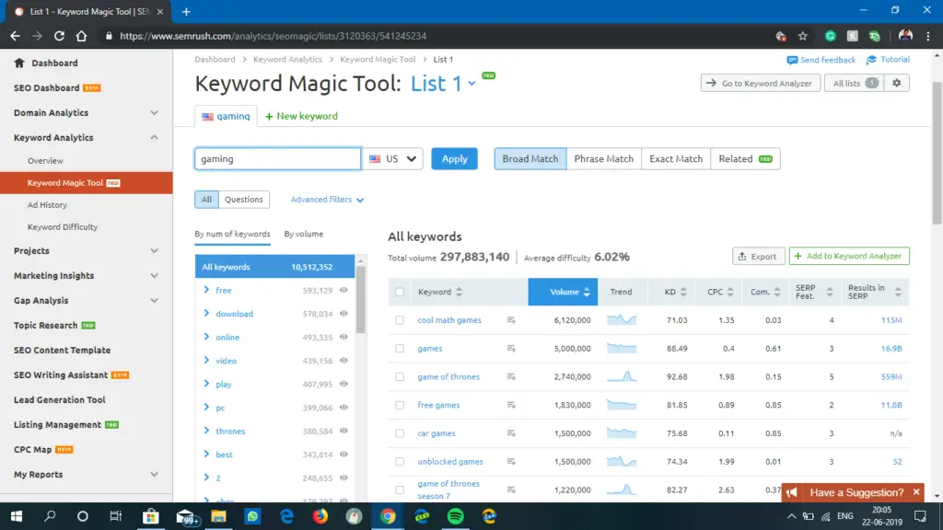Check the box for unblocked games
Screen dimensions: 943x530
(400, 462)
